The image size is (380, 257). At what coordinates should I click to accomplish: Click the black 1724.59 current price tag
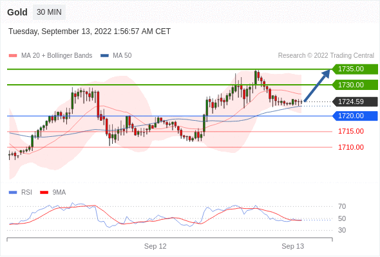point(355,102)
